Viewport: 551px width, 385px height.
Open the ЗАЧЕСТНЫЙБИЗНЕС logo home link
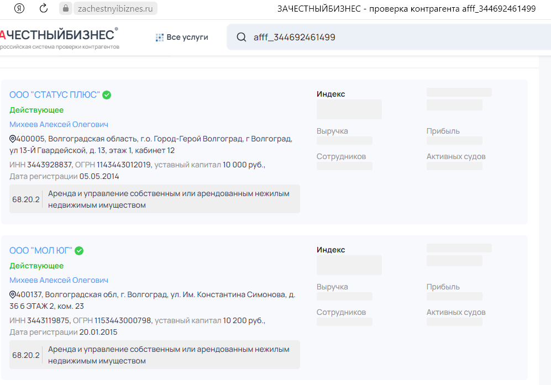(x=59, y=38)
